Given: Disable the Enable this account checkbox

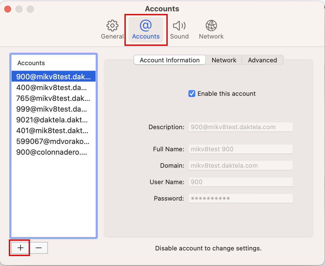Looking at the screenshot, I should 192,93.
